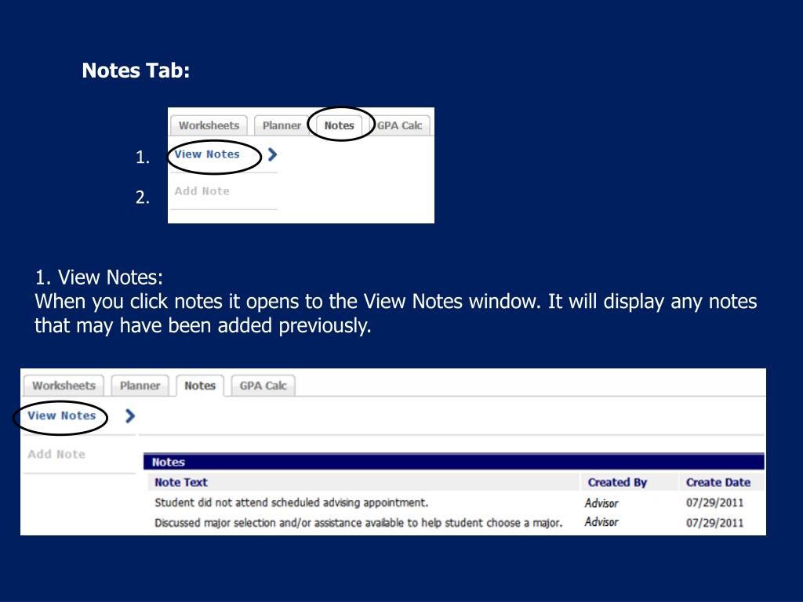803x602 pixels.
Task: Open the Notes tab in upper panel
Action: [339, 125]
